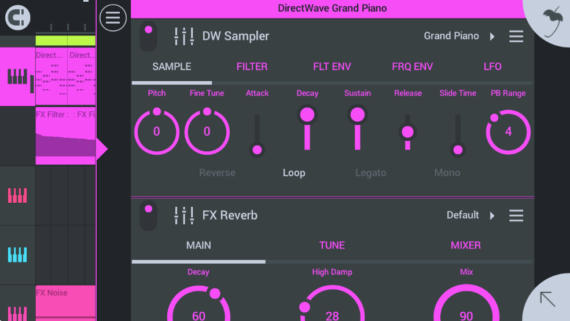
Task: Switch to the reverb TUNE tab
Action: pos(332,245)
